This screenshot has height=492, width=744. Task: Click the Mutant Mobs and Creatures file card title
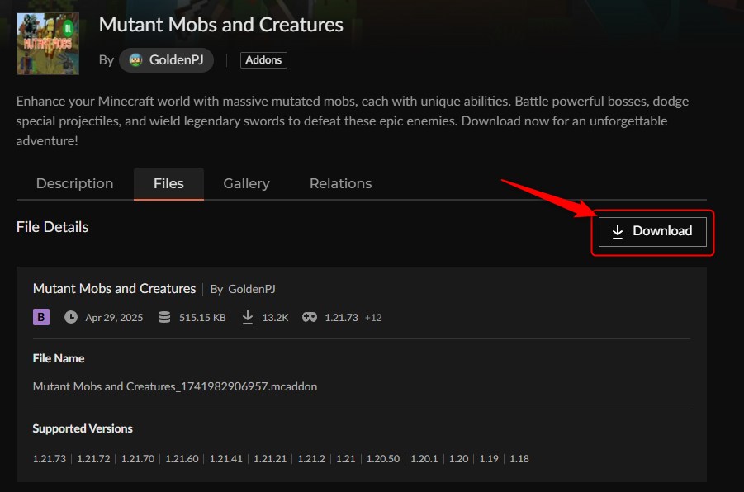click(x=114, y=288)
